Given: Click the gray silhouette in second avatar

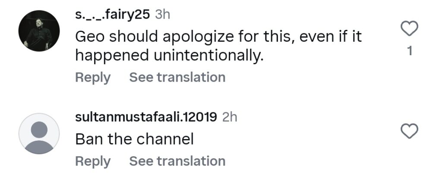Looking at the screenshot, I should (39, 137).
